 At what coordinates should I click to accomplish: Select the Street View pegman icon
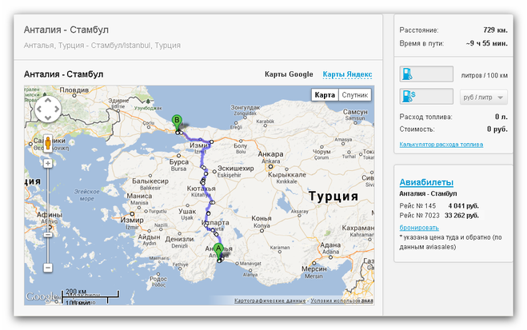48,143
